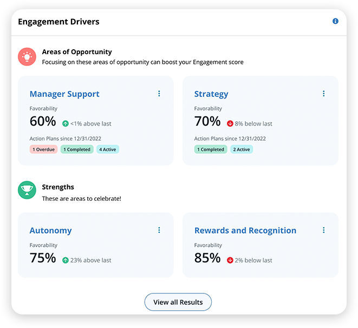Image resolution: width=358 pixels, height=328 pixels.
Task: Open the Manager Support three-dot menu
Action: click(x=159, y=94)
